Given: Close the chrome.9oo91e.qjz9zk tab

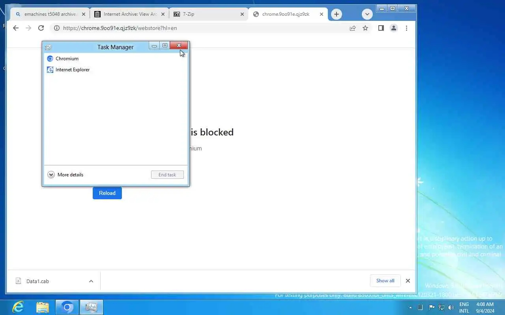Looking at the screenshot, I should [x=321, y=14].
